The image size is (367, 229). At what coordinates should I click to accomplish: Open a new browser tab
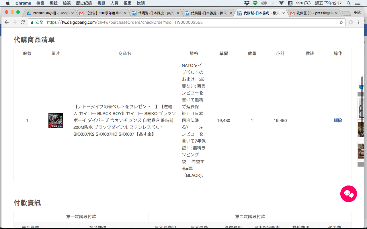(346, 13)
